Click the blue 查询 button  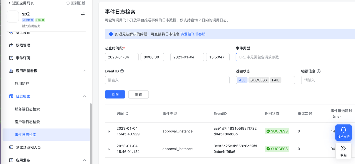(x=115, y=94)
